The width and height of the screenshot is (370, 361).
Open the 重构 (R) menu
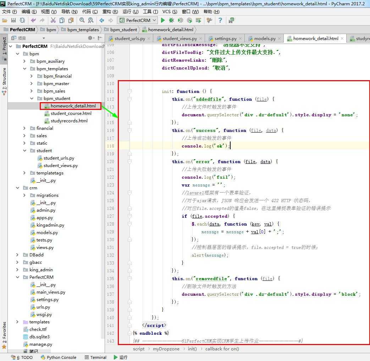[110, 12]
